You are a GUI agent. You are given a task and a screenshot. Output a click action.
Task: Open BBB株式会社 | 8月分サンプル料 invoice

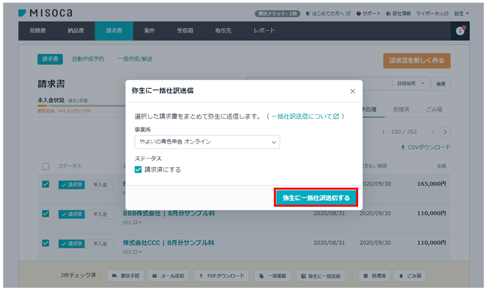tap(169, 213)
